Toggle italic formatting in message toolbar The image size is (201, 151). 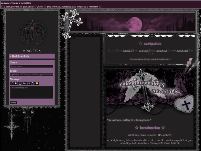coord(12,84)
